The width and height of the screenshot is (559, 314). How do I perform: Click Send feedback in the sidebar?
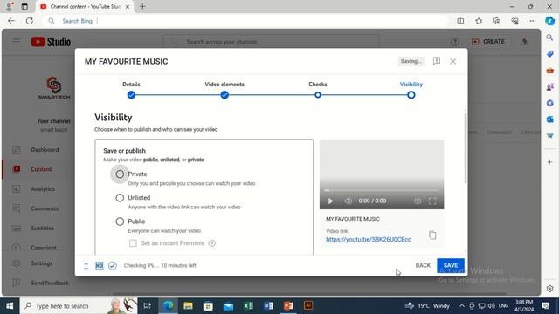click(x=38, y=283)
